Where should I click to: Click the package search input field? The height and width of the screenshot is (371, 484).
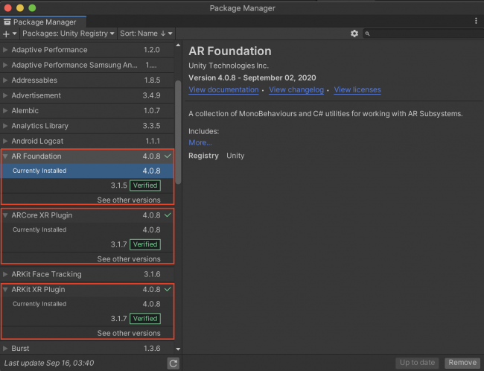424,34
